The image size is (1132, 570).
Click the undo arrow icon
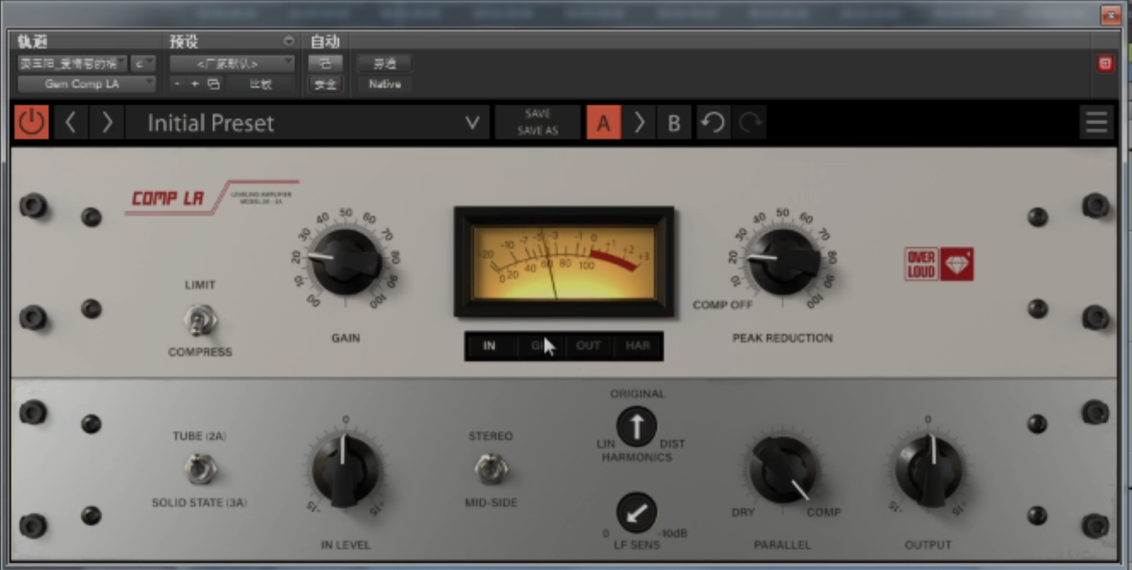(x=712, y=123)
